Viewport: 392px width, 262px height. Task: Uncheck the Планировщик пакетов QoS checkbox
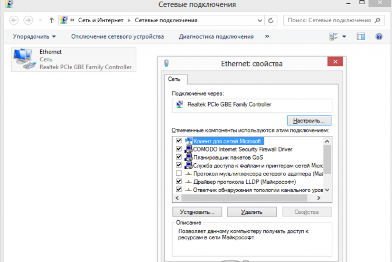[178, 157]
